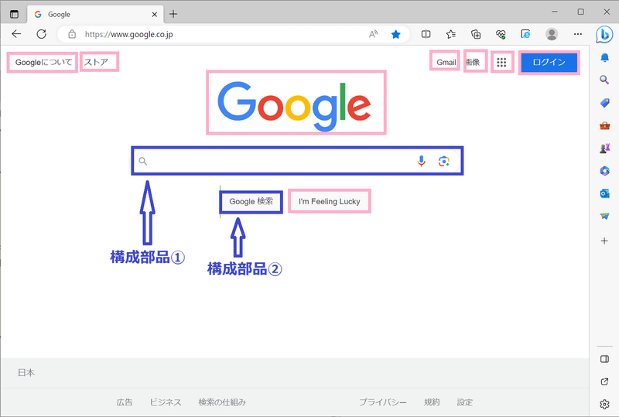
Task: Toggle the favorite star for this page
Action: click(x=395, y=34)
